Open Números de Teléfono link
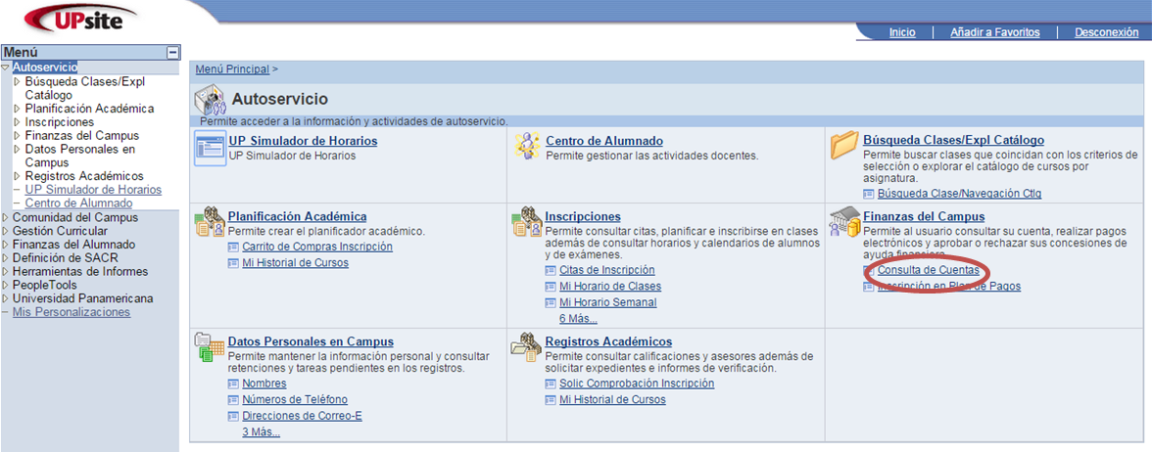The width and height of the screenshot is (1152, 452). (295, 399)
